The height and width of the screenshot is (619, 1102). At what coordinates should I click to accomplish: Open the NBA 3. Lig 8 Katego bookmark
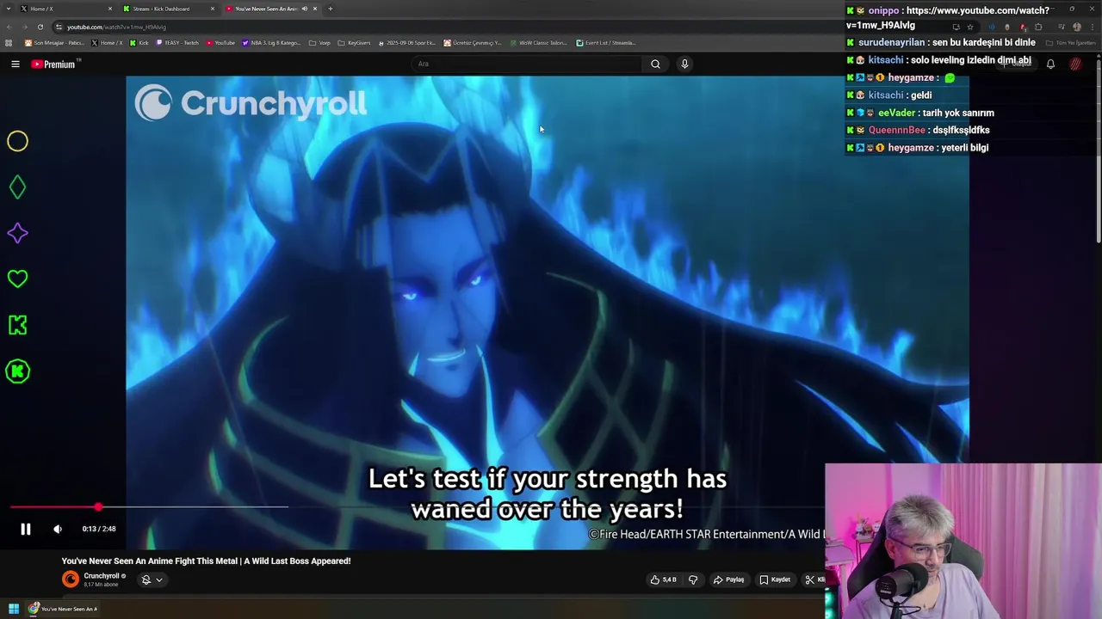pos(273,42)
